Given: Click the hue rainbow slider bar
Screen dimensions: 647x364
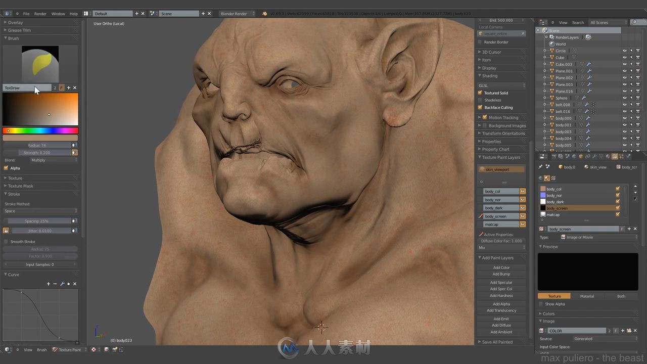Looking at the screenshot, I should click(x=40, y=131).
